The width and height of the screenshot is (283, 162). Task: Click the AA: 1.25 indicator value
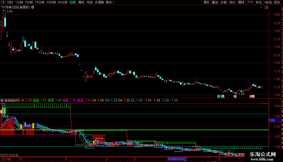click(x=26, y=100)
